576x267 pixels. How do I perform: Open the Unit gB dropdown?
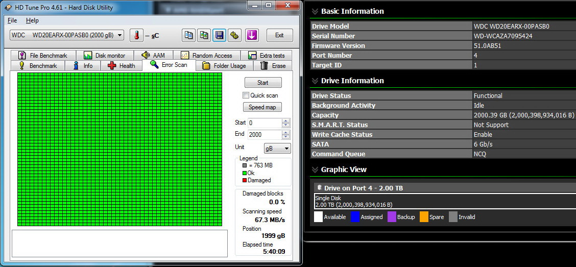tap(277, 149)
